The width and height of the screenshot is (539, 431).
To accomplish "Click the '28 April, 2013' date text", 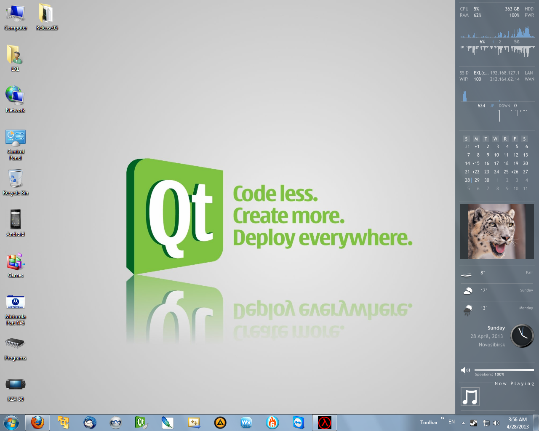I will (487, 336).
